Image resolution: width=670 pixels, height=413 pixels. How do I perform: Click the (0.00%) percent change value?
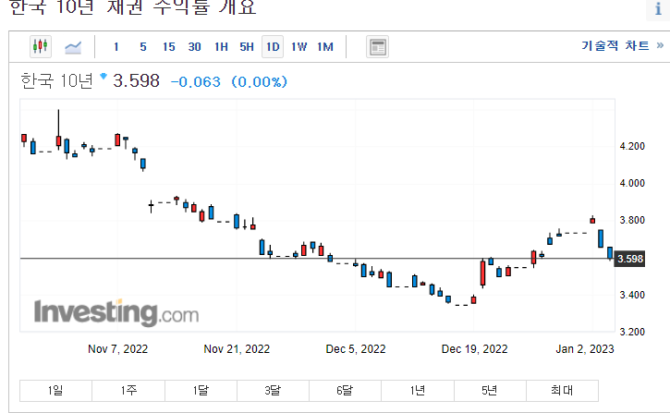coord(260,81)
